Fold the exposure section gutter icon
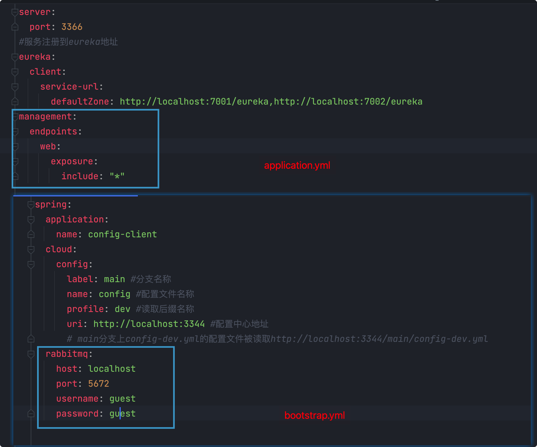 pyautogui.click(x=16, y=162)
